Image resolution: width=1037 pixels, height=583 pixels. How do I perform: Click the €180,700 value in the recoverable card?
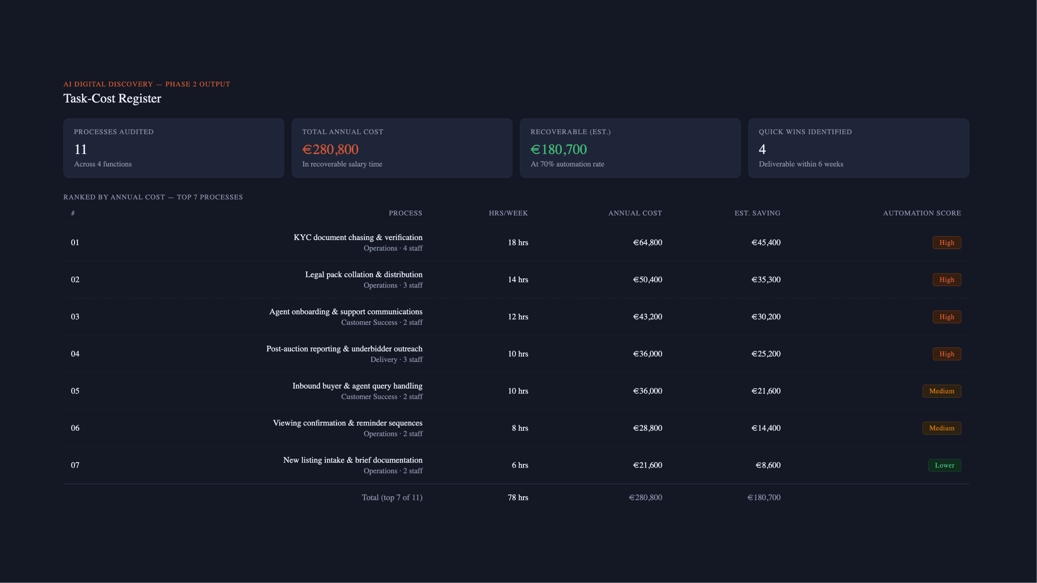pos(558,149)
